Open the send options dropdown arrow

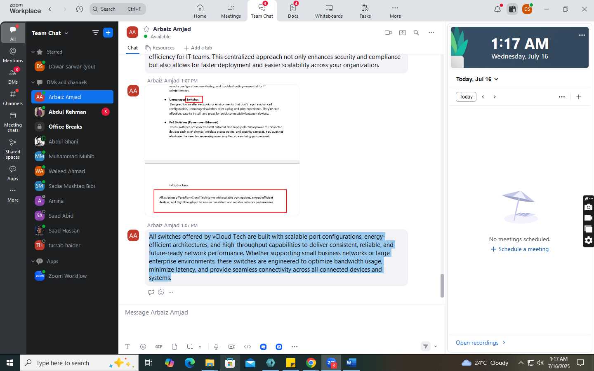436,347
